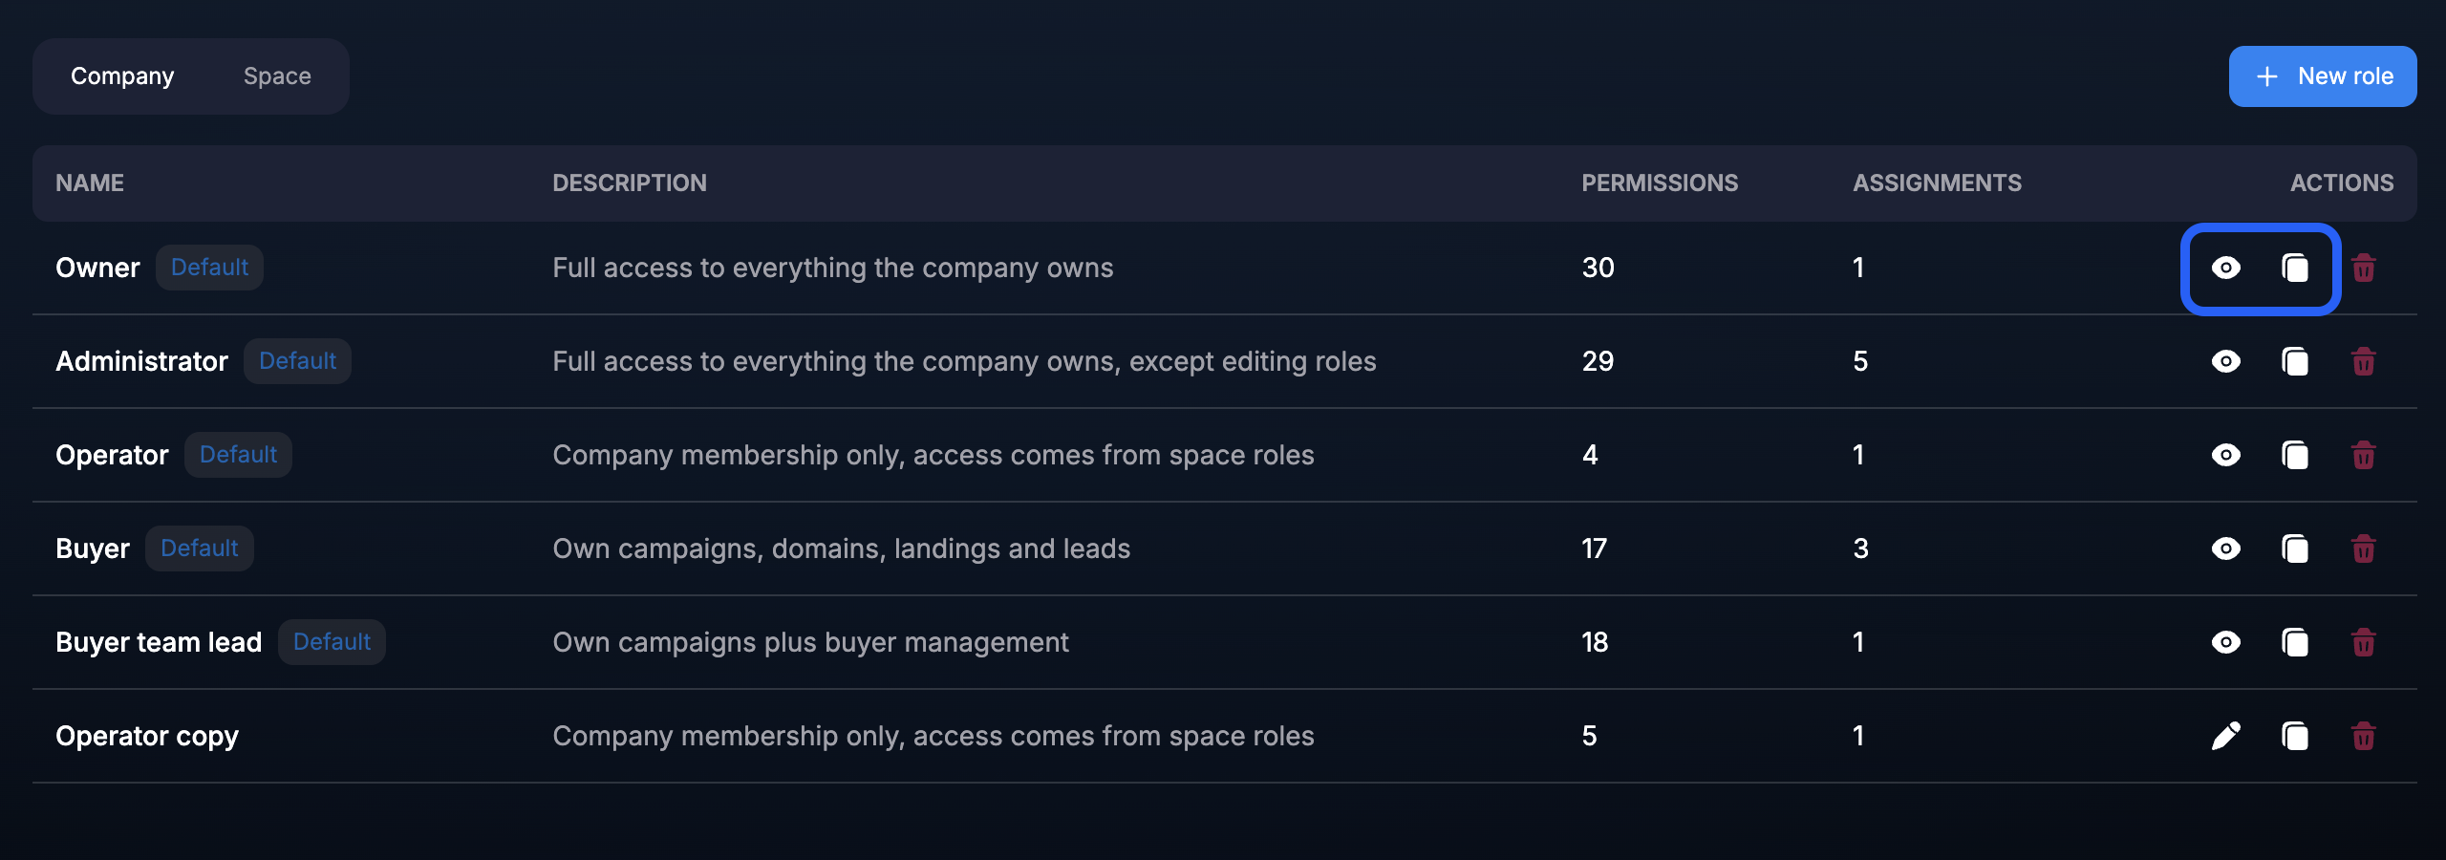Duplicate the Operator Default role
Screen dimensions: 2446x860
pos(2295,455)
